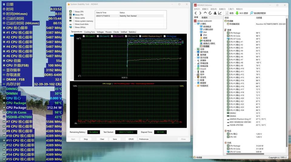Select 性能测试 benchmark in the AIDA64 tree
291x162 pixels.
(x=204, y=86)
